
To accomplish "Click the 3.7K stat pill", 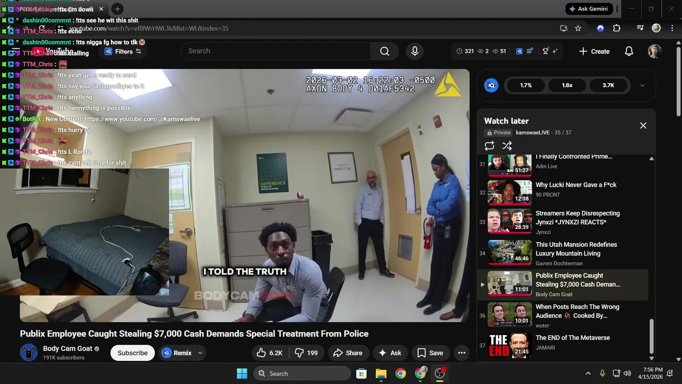I will coord(608,85).
